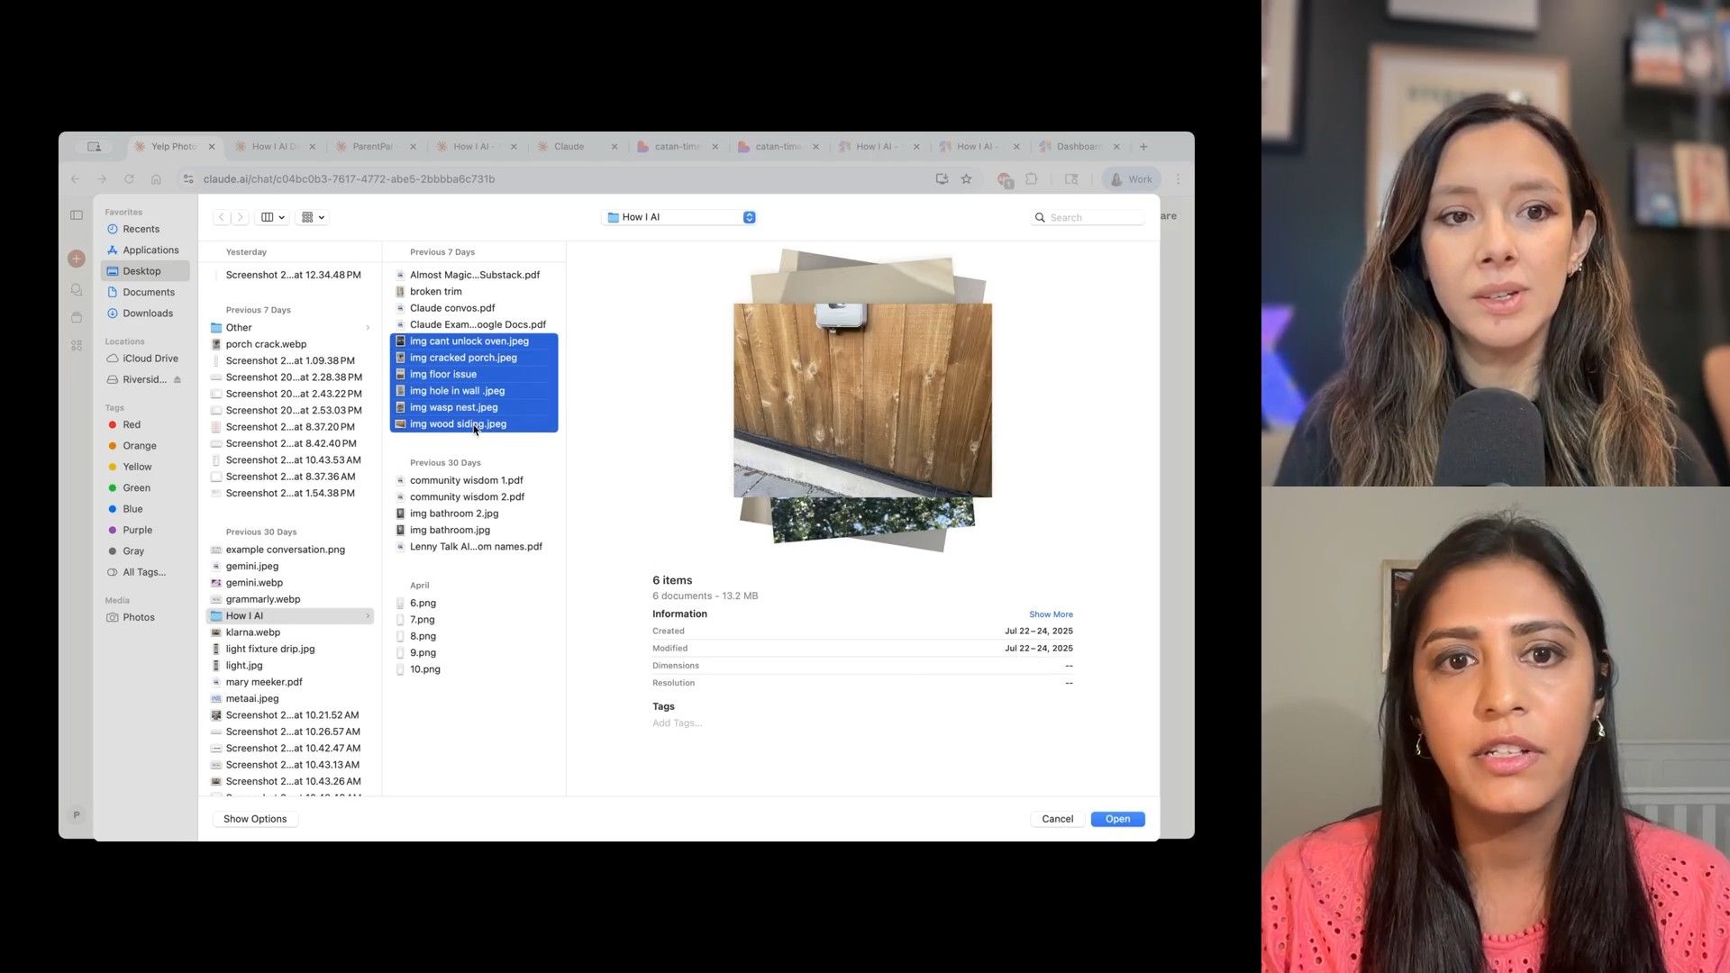The image size is (1730, 973).
Task: Select Claude convos.pdf file
Action: (x=452, y=308)
